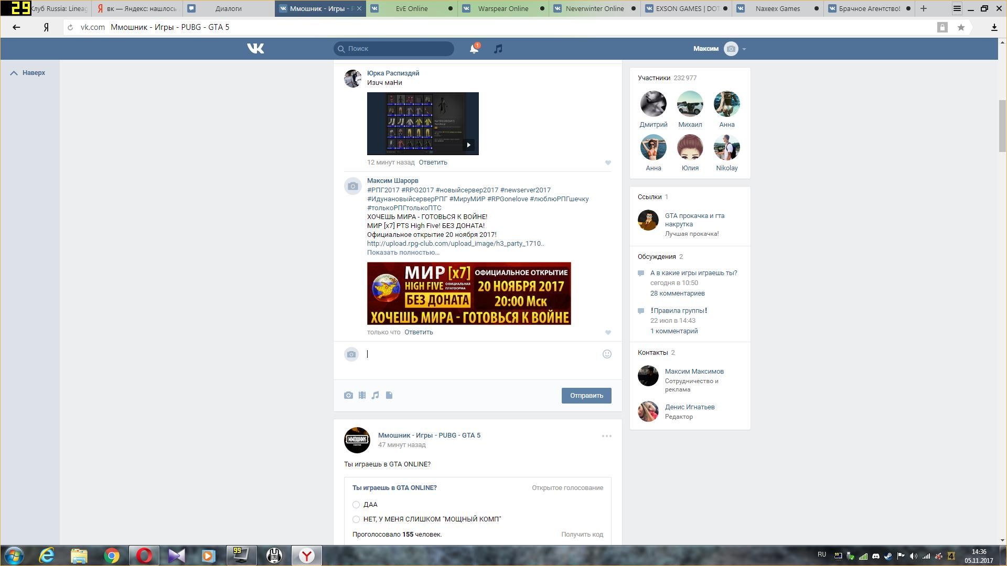Screen dimensions: 1007x566
Task: Open the emoji smiley picker
Action: tap(607, 354)
